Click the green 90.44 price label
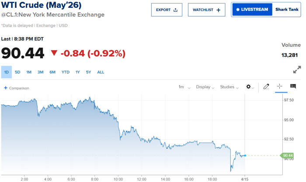 (x=288, y=155)
